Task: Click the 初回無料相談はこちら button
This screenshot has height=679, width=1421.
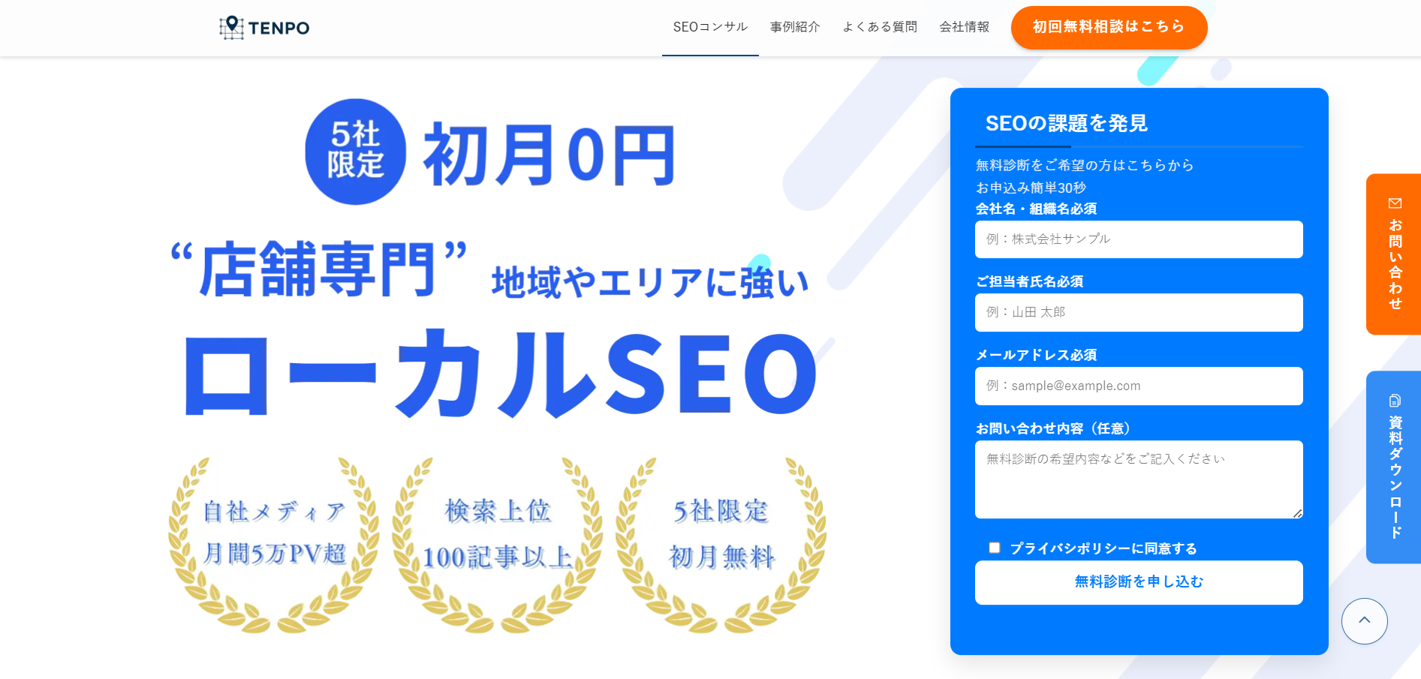Action: coord(1109,27)
